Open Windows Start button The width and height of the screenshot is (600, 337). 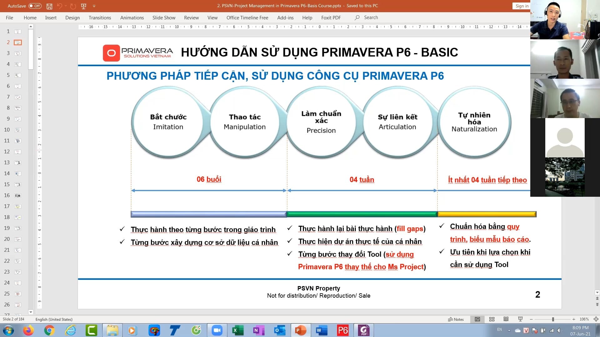[x=8, y=330]
